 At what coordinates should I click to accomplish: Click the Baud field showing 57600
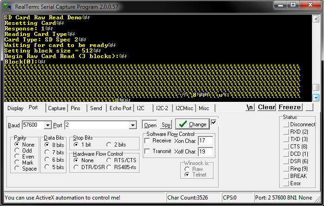[x=33, y=125]
